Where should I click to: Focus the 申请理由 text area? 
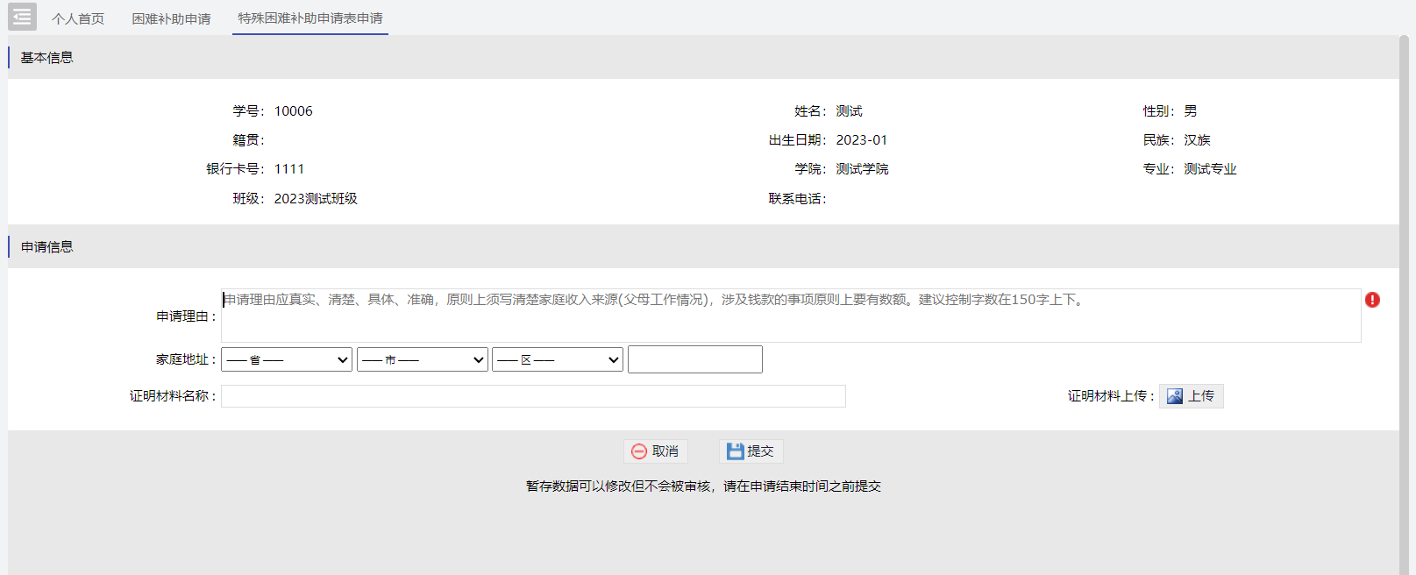[791, 316]
